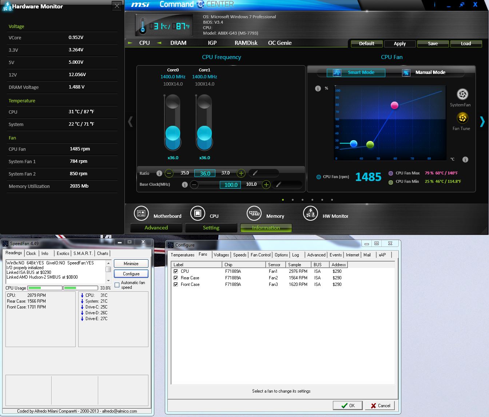The width and height of the screenshot is (489, 417).
Task: Select the RAMDisk tab
Action: [x=246, y=43]
